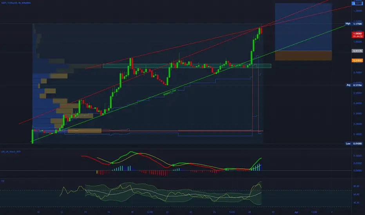Click the 1.00000 price axis label

(357, 42)
